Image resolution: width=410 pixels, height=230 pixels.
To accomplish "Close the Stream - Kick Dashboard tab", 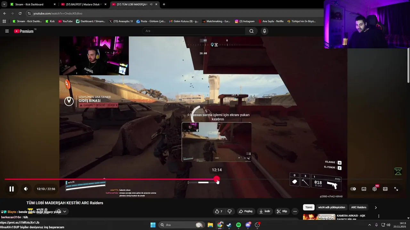I will tap(54, 4).
